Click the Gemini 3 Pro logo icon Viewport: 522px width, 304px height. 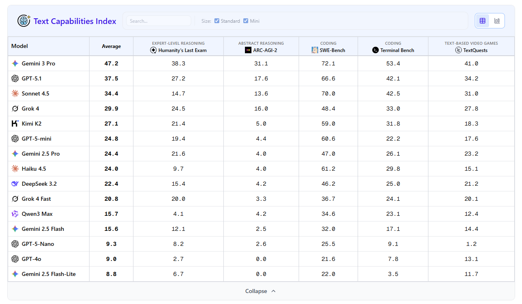tap(15, 63)
